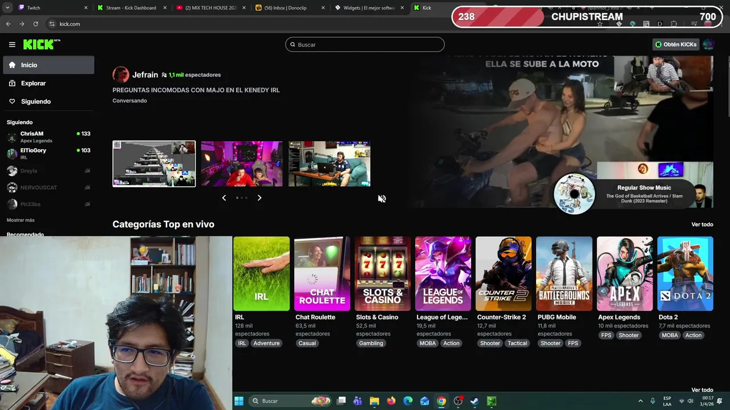Show hidden system tray icons

click(640, 401)
